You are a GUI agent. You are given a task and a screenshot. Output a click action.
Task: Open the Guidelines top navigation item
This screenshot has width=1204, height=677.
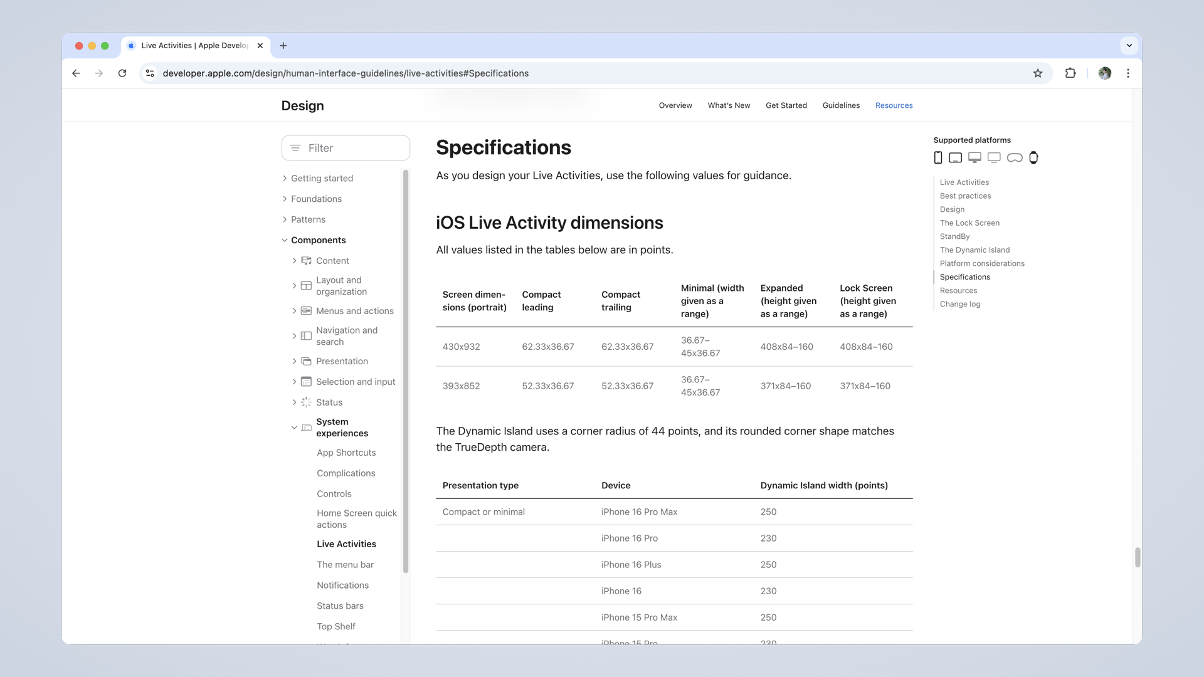tap(841, 105)
